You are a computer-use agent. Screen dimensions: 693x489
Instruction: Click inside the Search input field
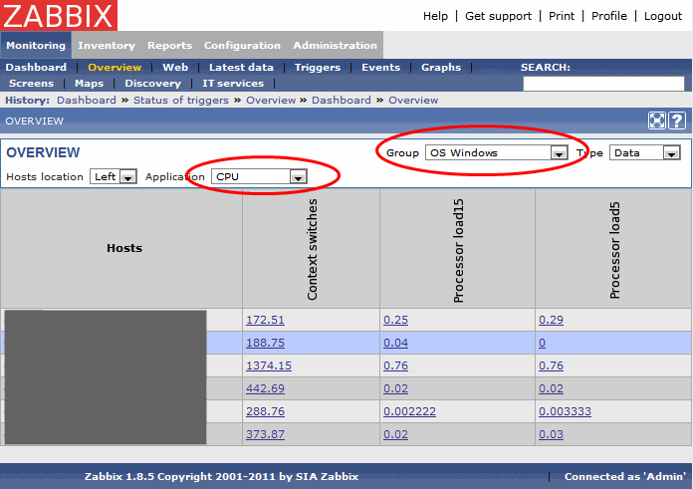[x=603, y=84]
